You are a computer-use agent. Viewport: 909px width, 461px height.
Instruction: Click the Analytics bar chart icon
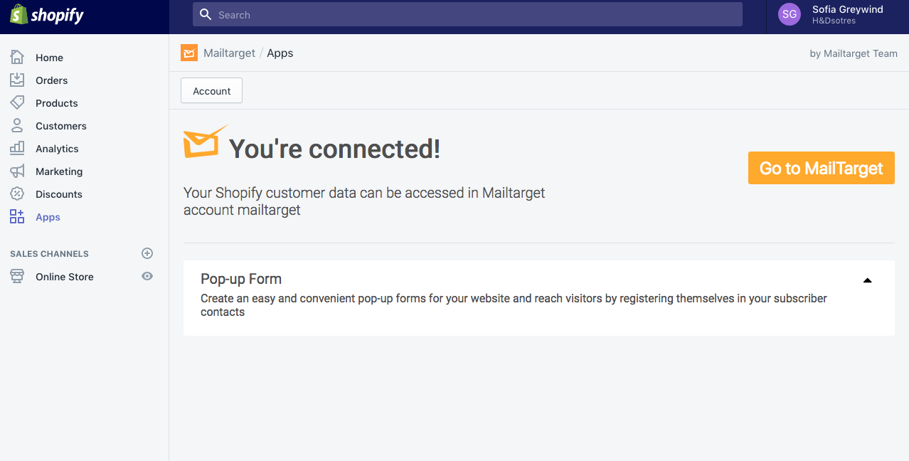coord(17,149)
